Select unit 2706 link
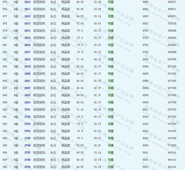The image size is (185, 170). (x=27, y=146)
